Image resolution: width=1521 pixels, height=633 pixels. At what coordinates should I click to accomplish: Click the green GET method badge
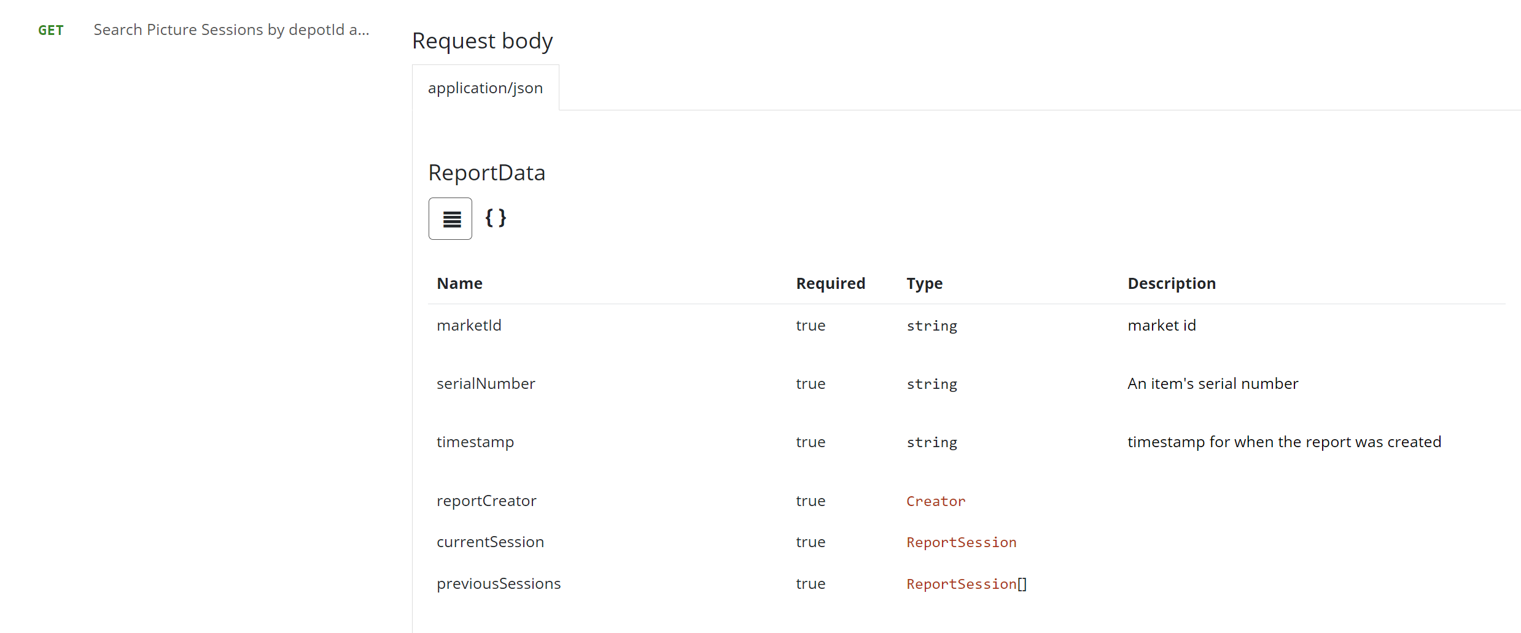[x=51, y=31]
